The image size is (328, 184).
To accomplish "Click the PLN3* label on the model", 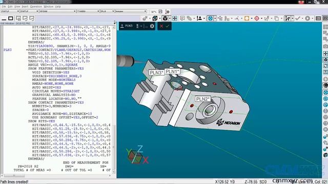I will pyautogui.click(x=156, y=73).
